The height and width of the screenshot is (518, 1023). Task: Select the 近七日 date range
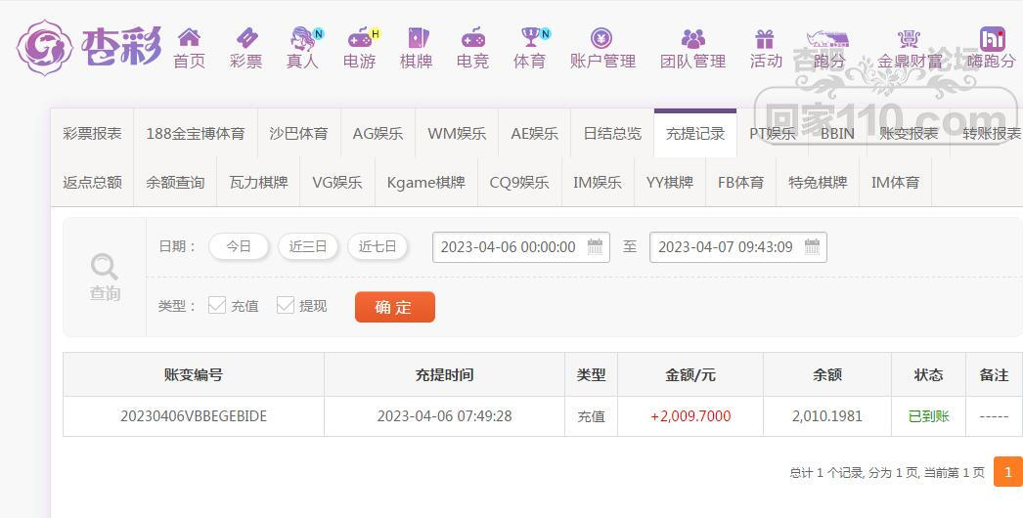378,246
